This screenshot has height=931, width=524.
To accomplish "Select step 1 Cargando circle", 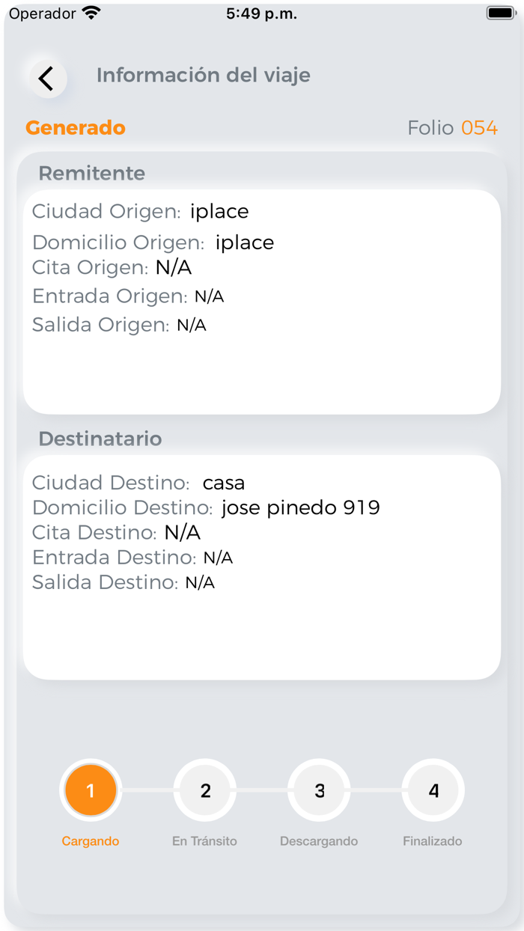I will pos(91,790).
